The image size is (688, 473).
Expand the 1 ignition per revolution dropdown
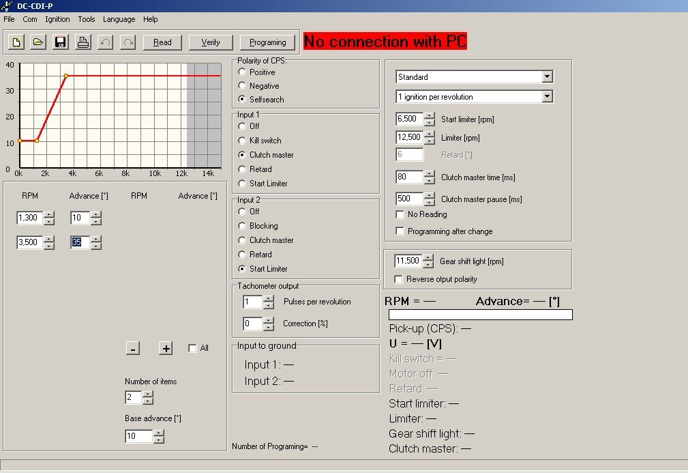[x=547, y=97]
